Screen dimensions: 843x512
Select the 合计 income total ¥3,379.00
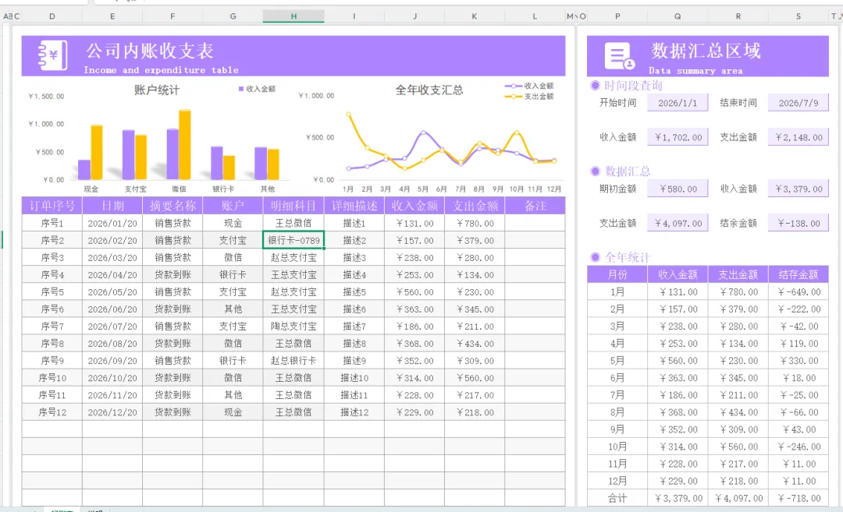[678, 498]
